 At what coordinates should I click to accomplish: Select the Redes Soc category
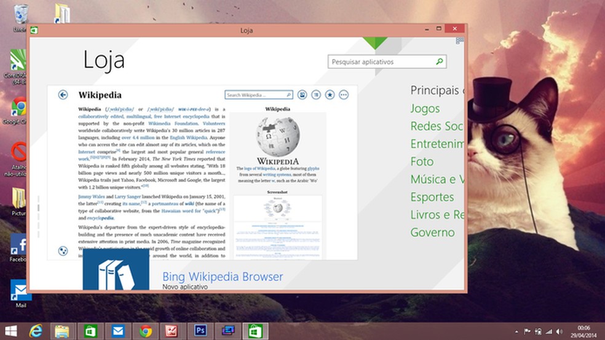[437, 126]
